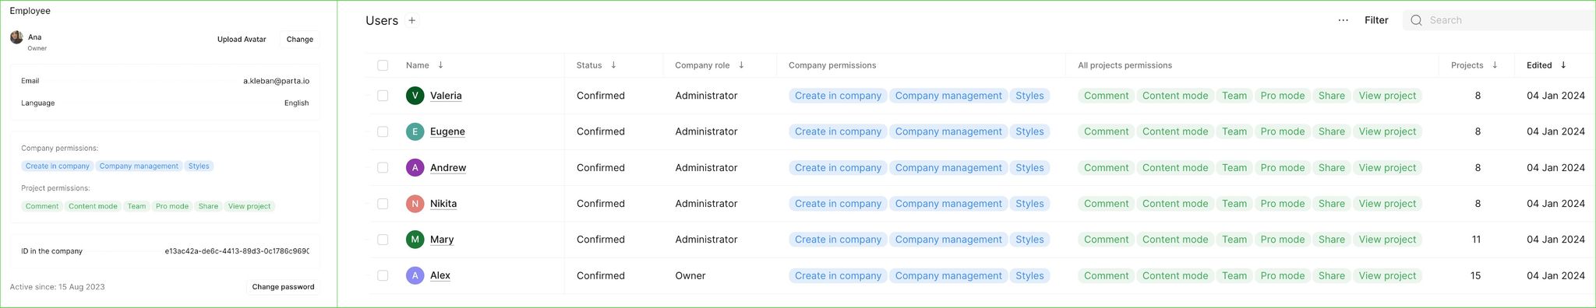Image resolution: width=1596 pixels, height=308 pixels.
Task: Click the Upload Avatar button
Action: 242,40
